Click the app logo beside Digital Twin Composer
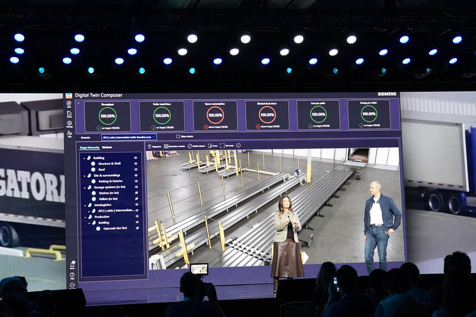 coord(69,96)
